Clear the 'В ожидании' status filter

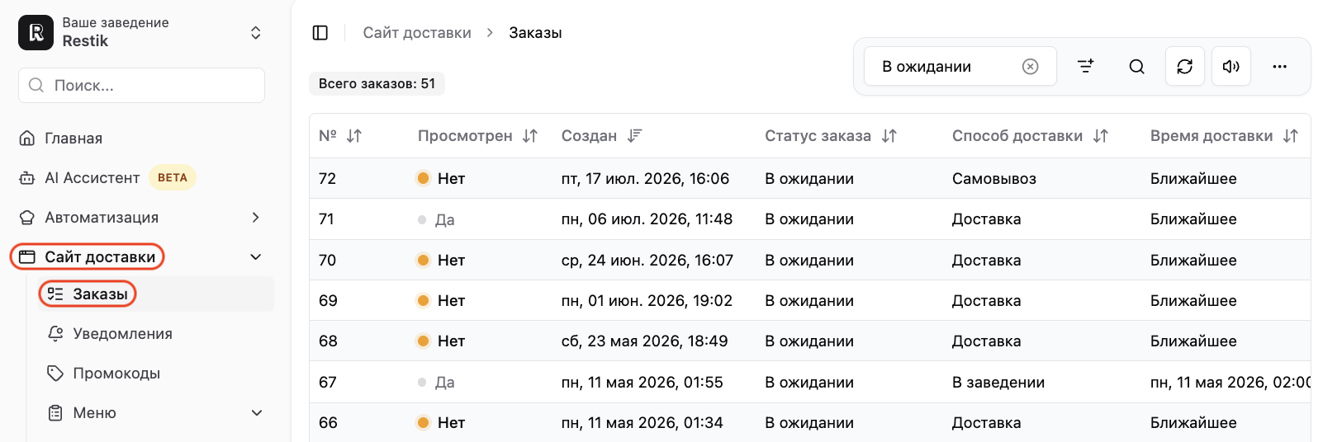tap(1030, 67)
